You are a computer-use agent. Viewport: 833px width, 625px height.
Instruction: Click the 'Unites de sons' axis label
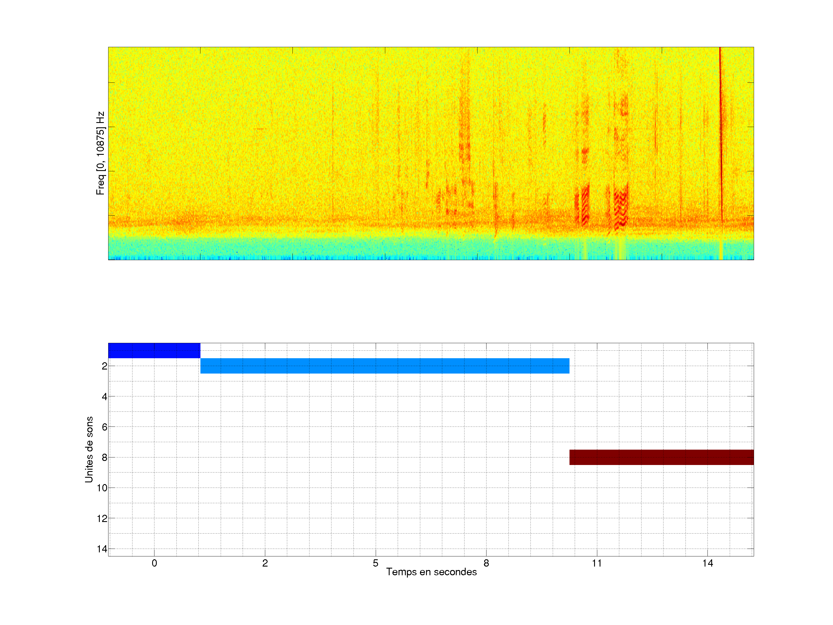point(89,449)
